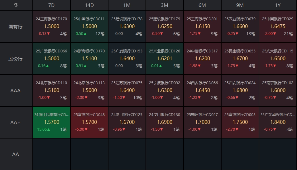Open the 24汉口银行CD125 cell
This screenshot has height=170, width=297.
click(x=127, y=122)
